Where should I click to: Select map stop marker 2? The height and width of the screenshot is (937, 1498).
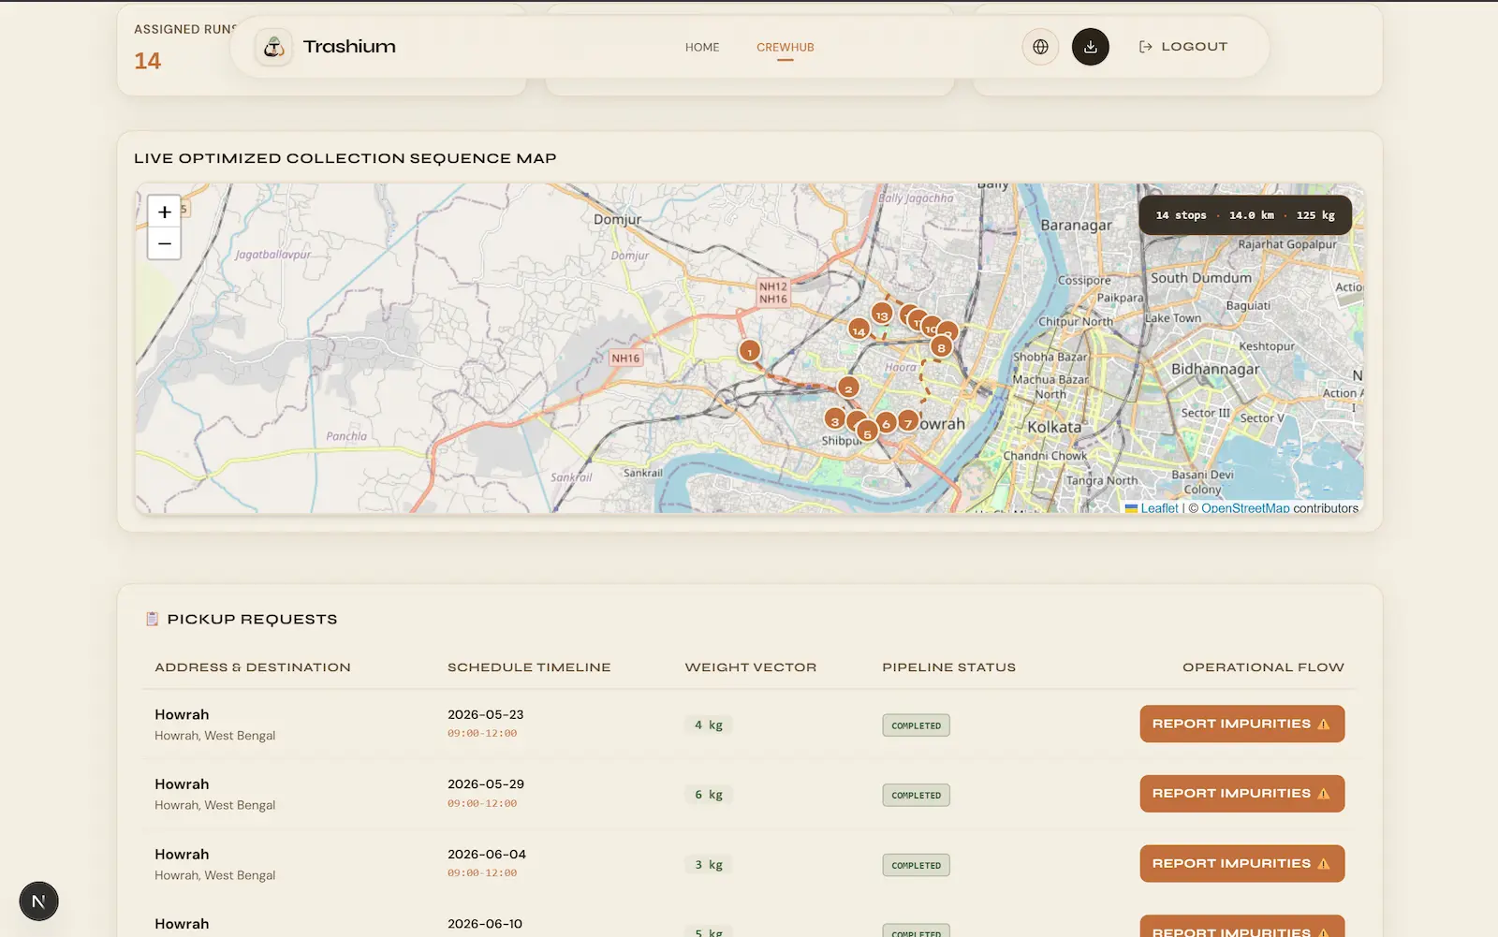click(848, 388)
